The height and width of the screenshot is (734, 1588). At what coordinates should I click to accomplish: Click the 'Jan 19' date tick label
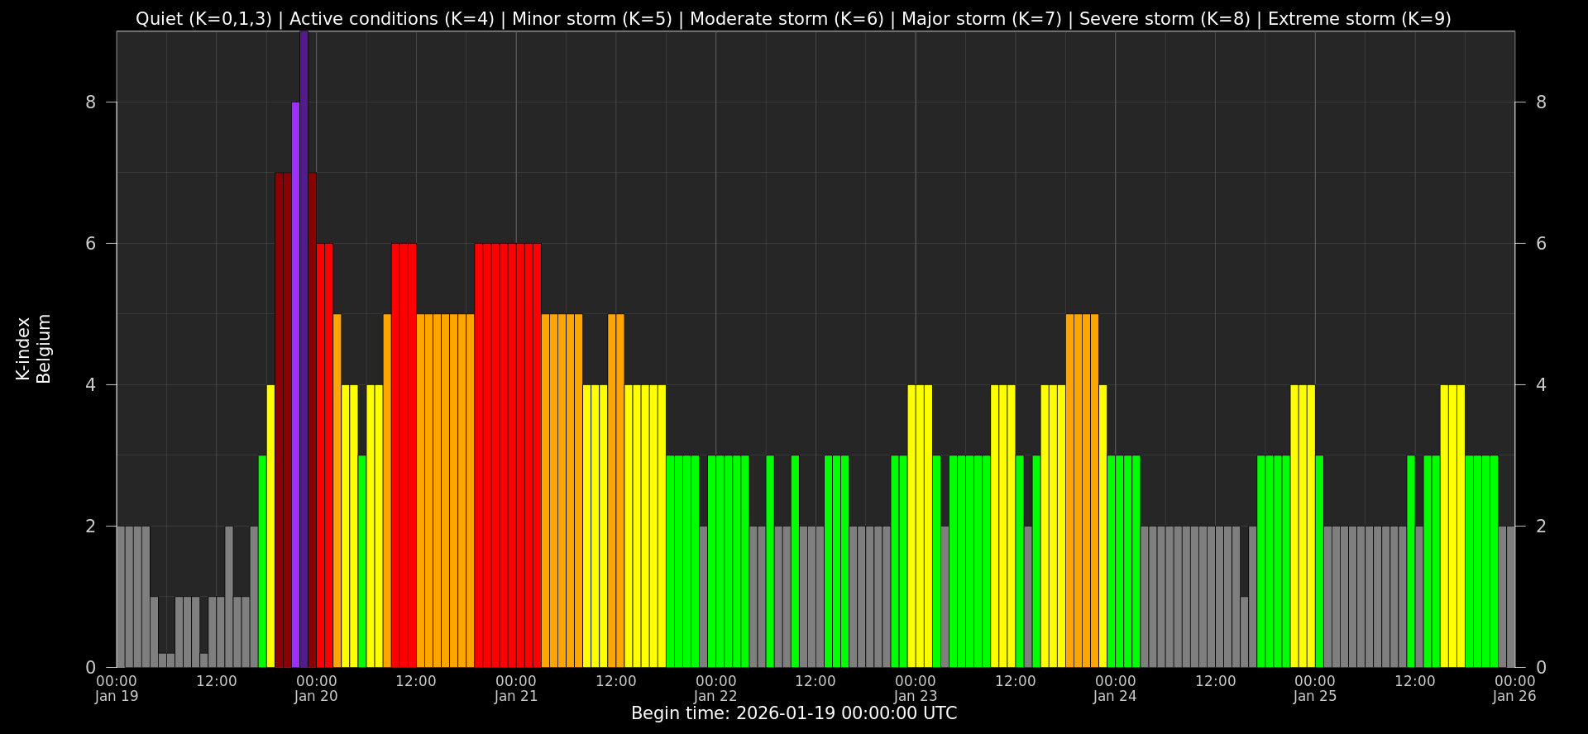tap(117, 696)
